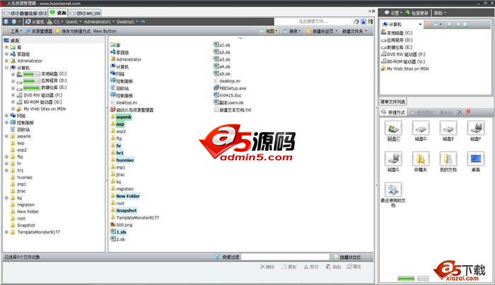495x285 pixels.
Task: Select the 快捷方式 tab in right panel
Action: [x=393, y=112]
